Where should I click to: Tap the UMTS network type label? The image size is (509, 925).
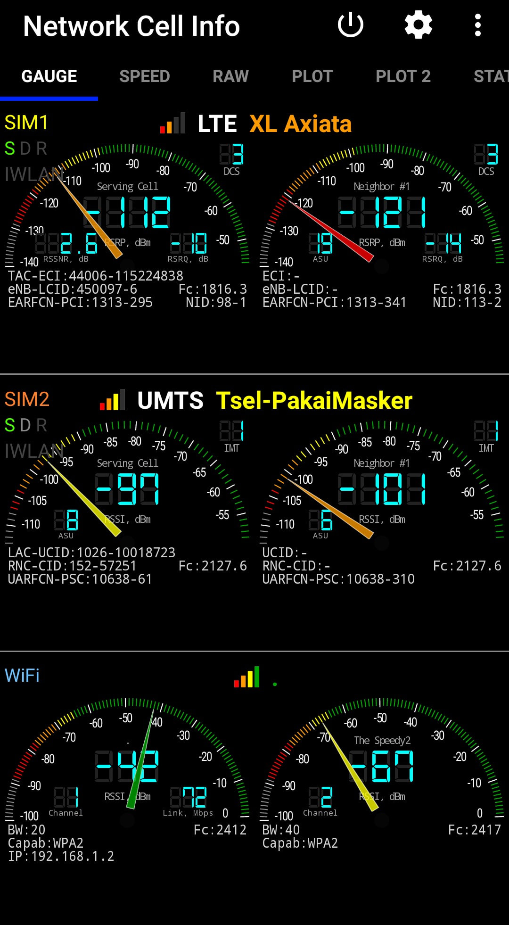[x=170, y=401]
